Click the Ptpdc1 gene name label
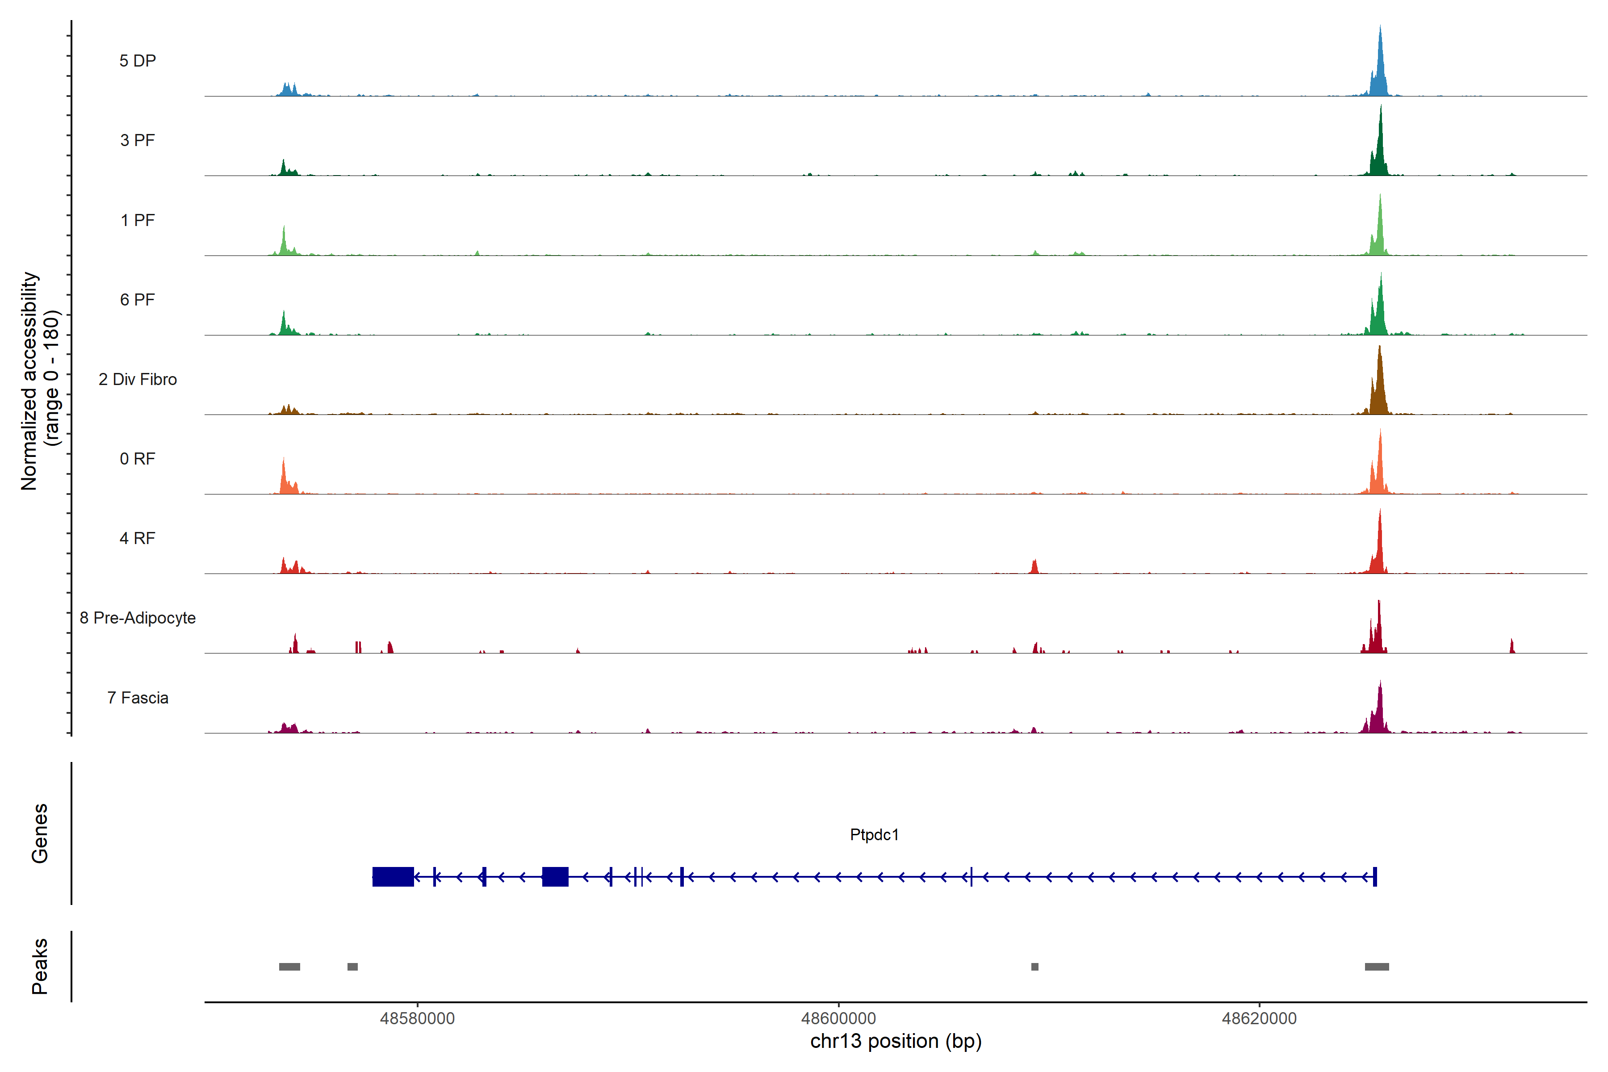Screen dimensions: 1608x1072 [x=874, y=835]
